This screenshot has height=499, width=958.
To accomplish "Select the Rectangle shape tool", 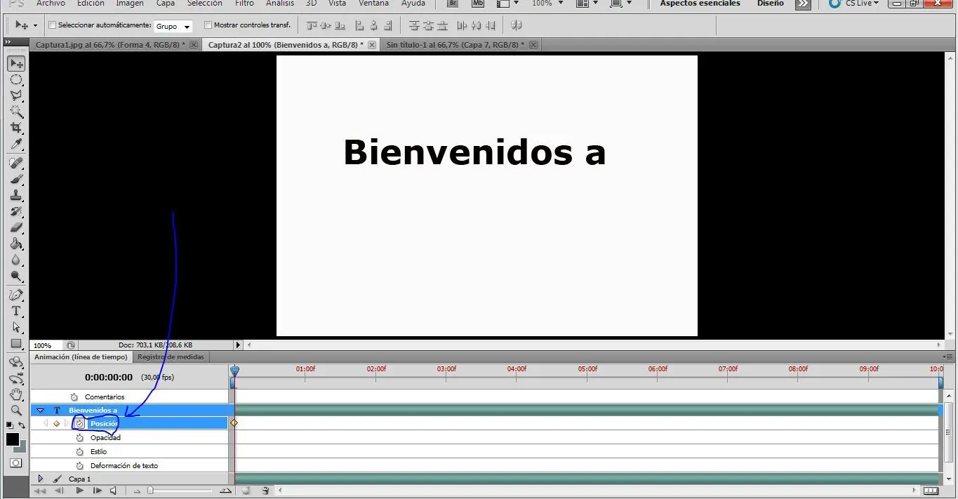I will (x=15, y=343).
